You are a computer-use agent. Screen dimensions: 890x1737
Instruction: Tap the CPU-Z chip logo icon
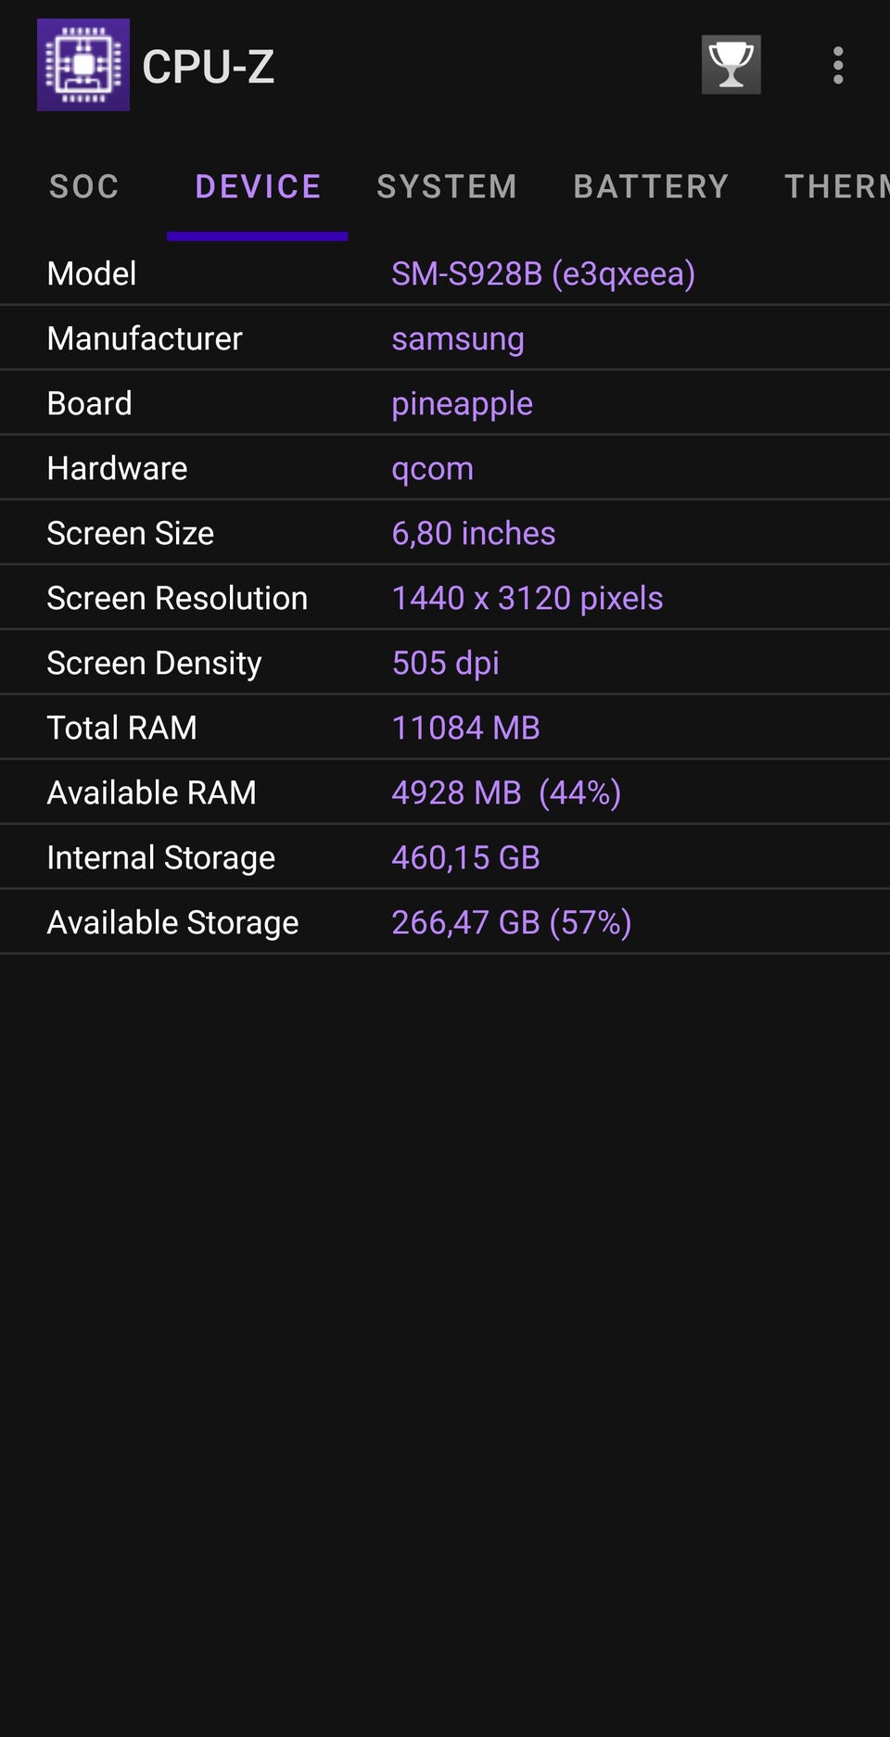[83, 65]
